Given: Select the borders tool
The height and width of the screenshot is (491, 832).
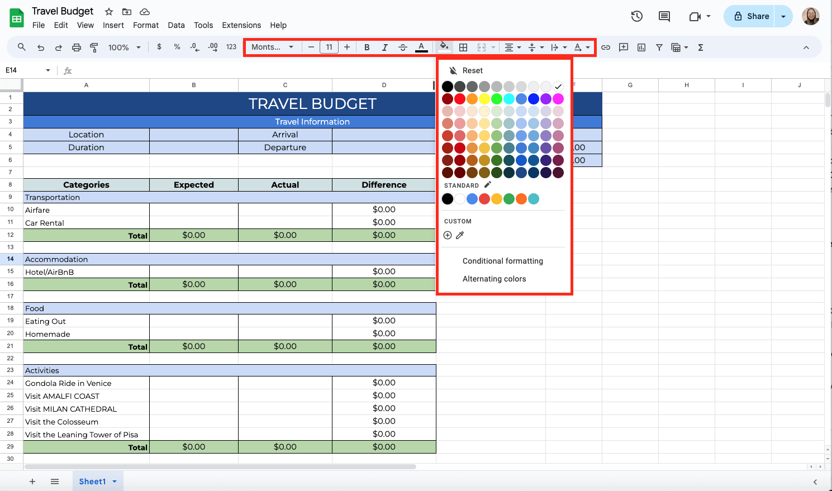Looking at the screenshot, I should [463, 47].
